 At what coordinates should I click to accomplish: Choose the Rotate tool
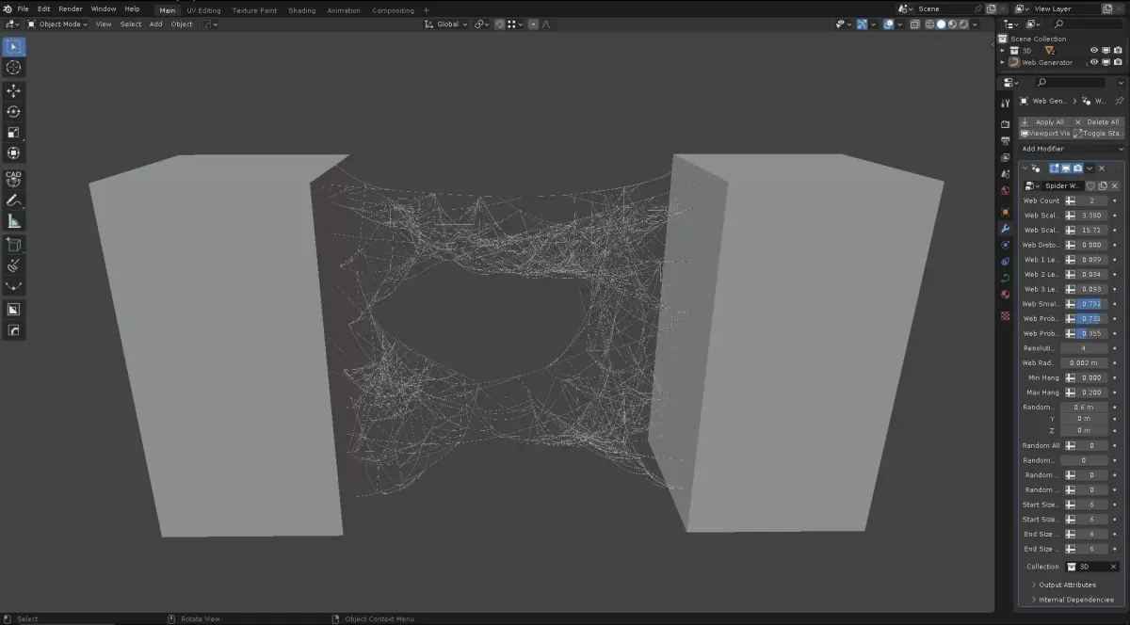14,112
